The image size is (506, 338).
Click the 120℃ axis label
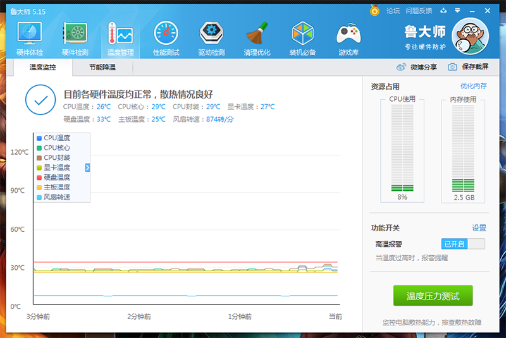(20, 152)
